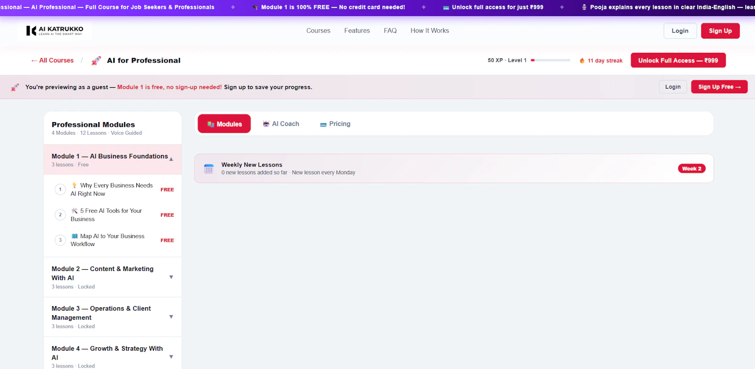Click ticker text Unlock full access for just ₹999

[x=497, y=7]
